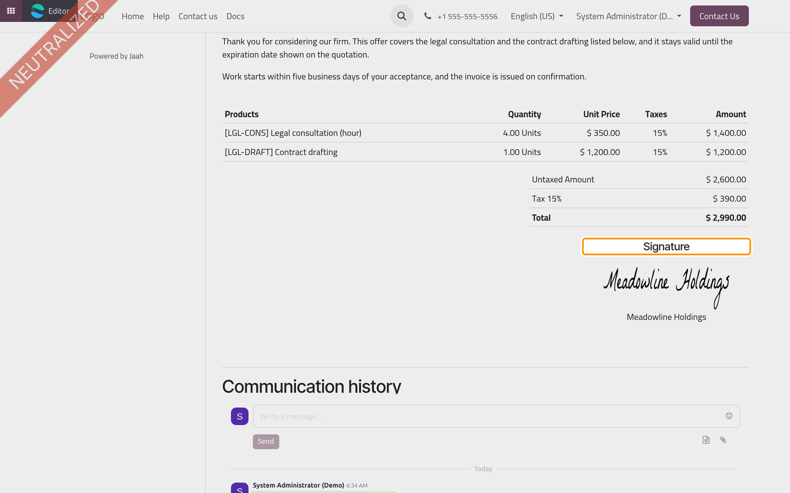Open the English (US) language dropdown
The image size is (790, 493).
coord(537,16)
